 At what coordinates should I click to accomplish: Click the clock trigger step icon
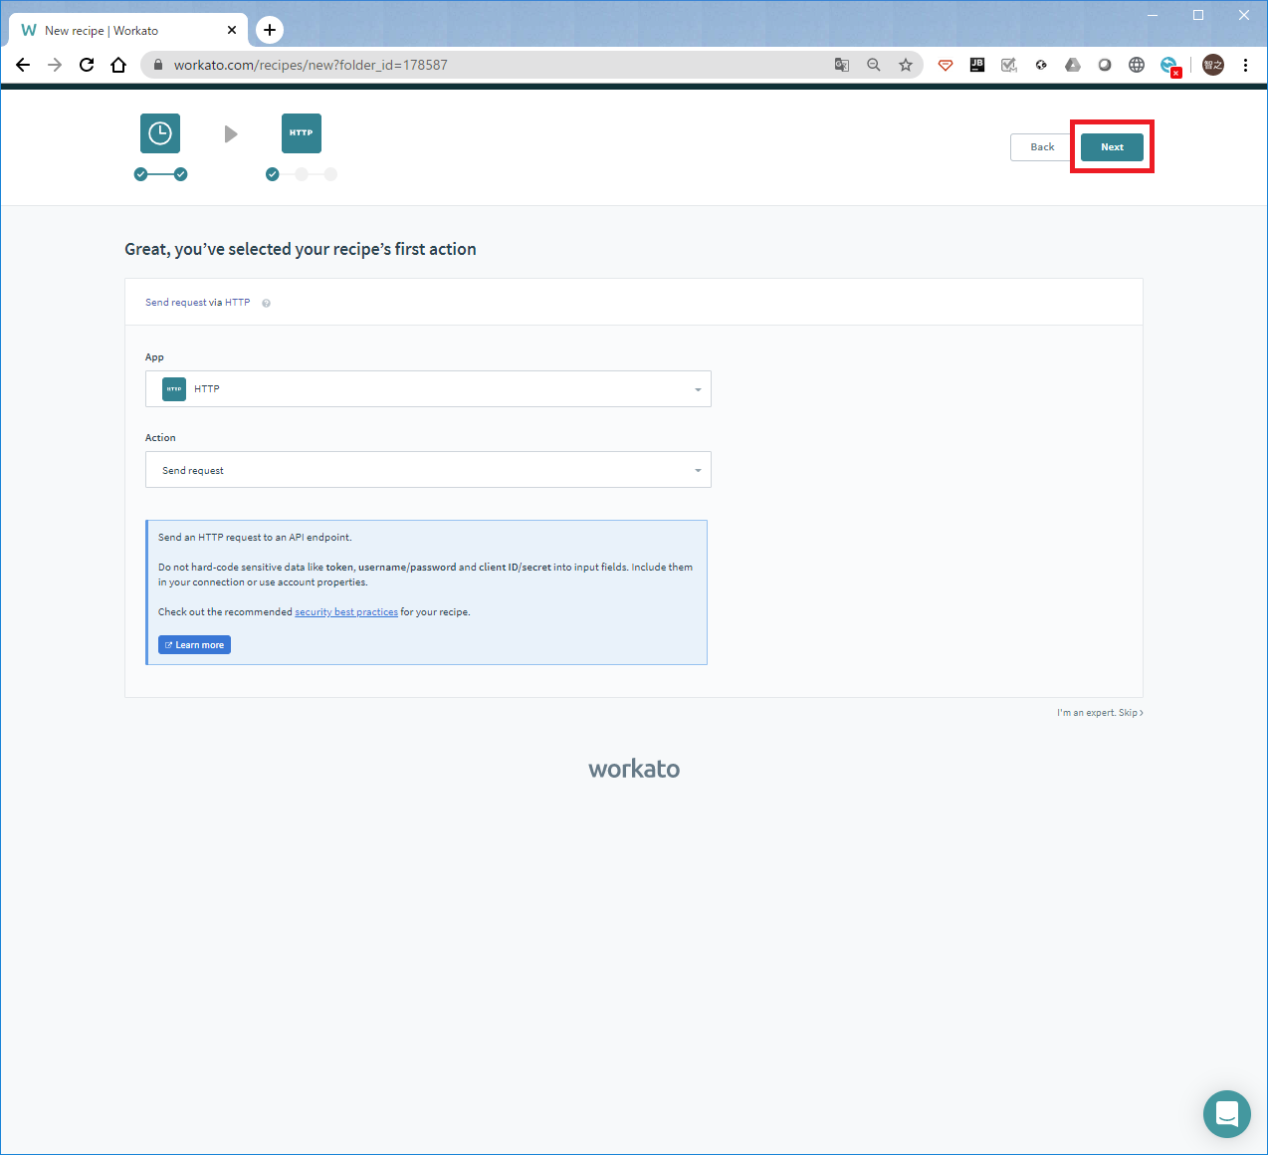tap(159, 133)
